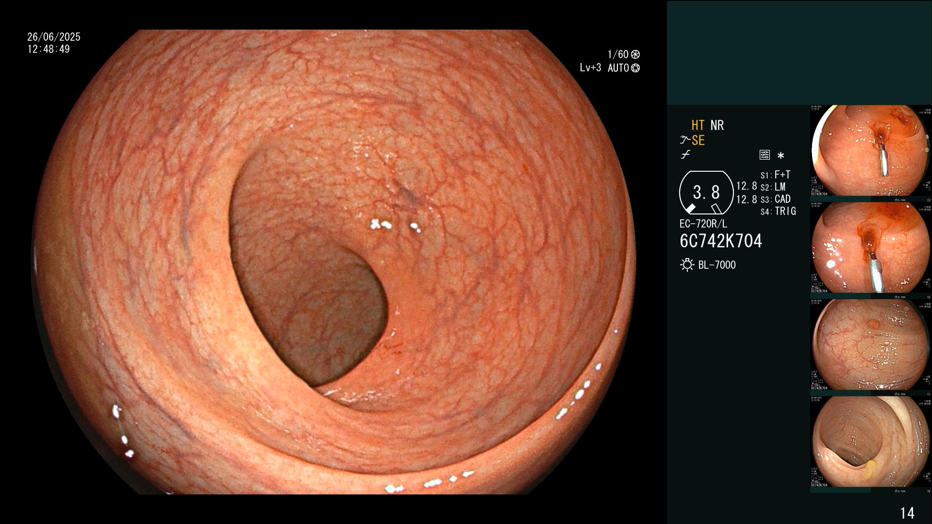Click the shutter speed fan icon beside 1/60
This screenshot has height=524, width=932.
(635, 54)
